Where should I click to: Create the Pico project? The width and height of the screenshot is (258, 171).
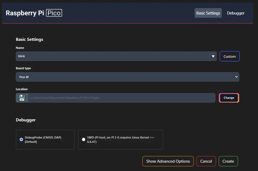[x=228, y=161]
